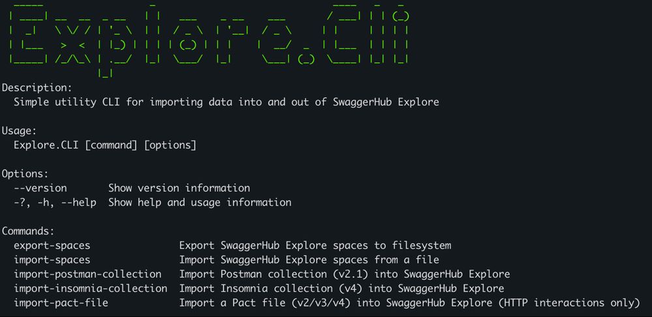The image size is (652, 317).
Task: Click 'Import SwaggerHub Explore spaces from a file'
Action: click(x=309, y=260)
